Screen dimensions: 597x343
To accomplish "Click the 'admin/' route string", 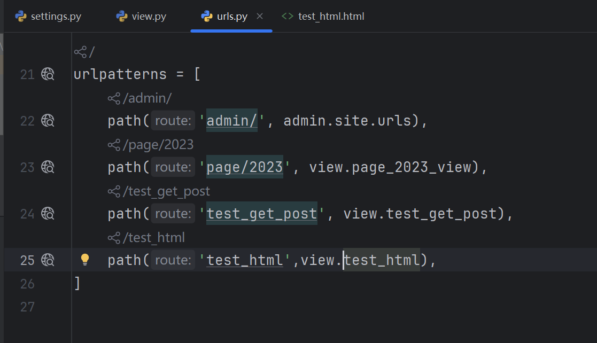I will click(232, 121).
